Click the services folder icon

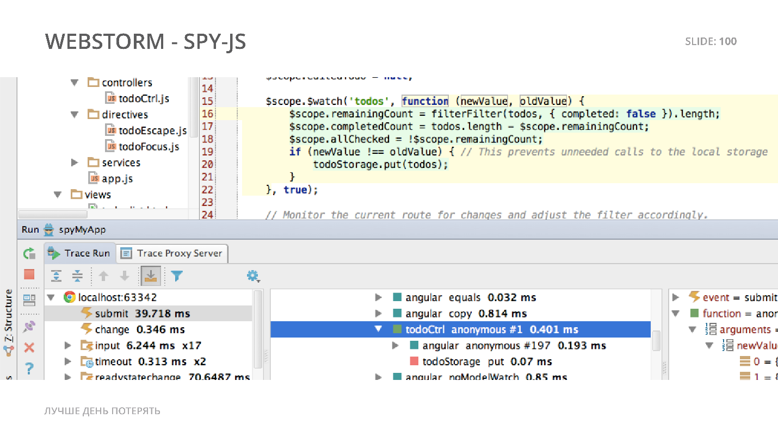(94, 163)
